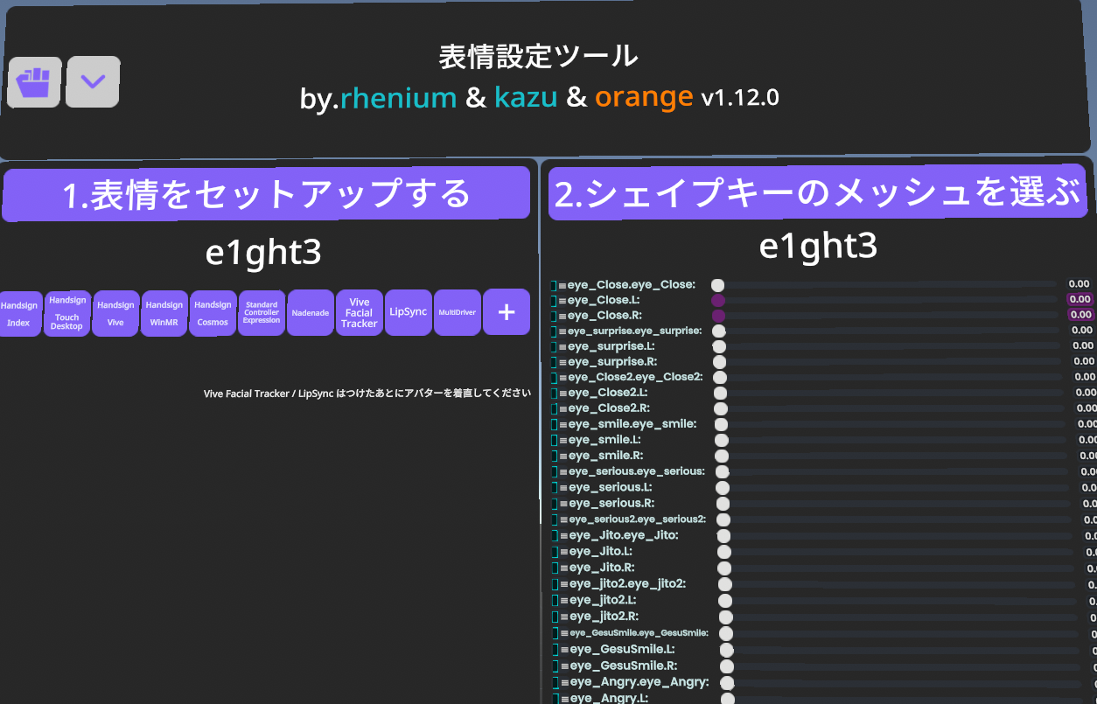Click the slider knob for eye_Close.eye_Close

pyautogui.click(x=717, y=285)
